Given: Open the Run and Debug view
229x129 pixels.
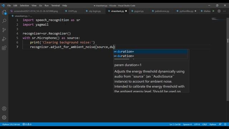Looking at the screenshot, I should tap(4, 39).
